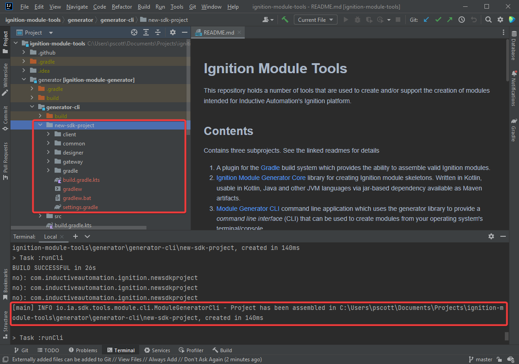Click the Rollback undo icon

(x=474, y=20)
